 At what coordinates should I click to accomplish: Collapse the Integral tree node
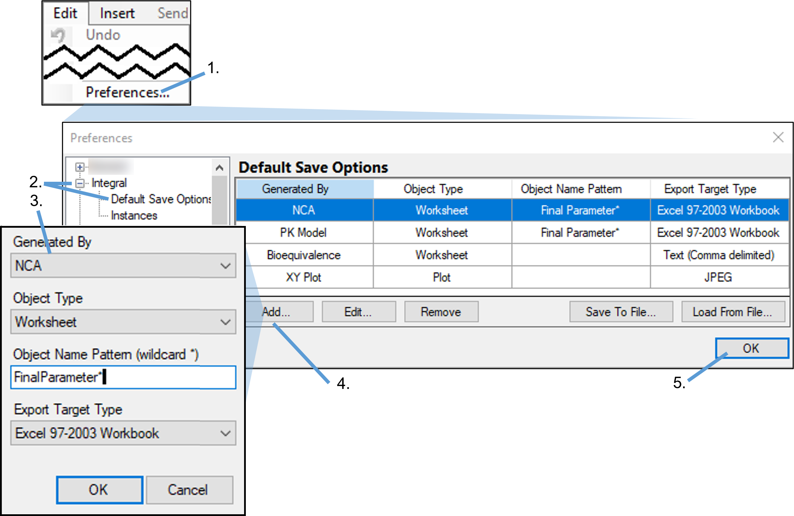[80, 183]
